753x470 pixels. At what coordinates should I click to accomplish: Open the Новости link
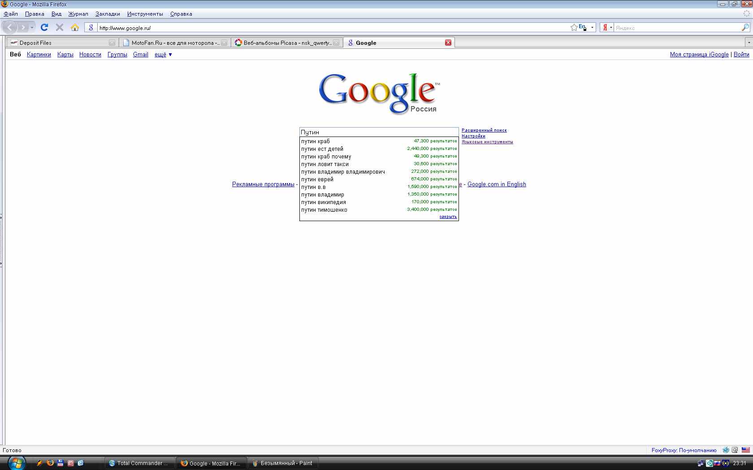(x=90, y=55)
